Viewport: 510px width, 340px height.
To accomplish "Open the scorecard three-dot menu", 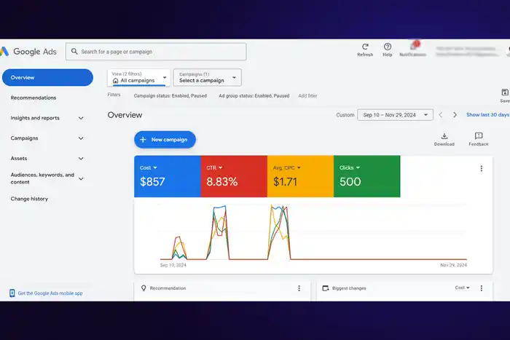I will pyautogui.click(x=482, y=168).
